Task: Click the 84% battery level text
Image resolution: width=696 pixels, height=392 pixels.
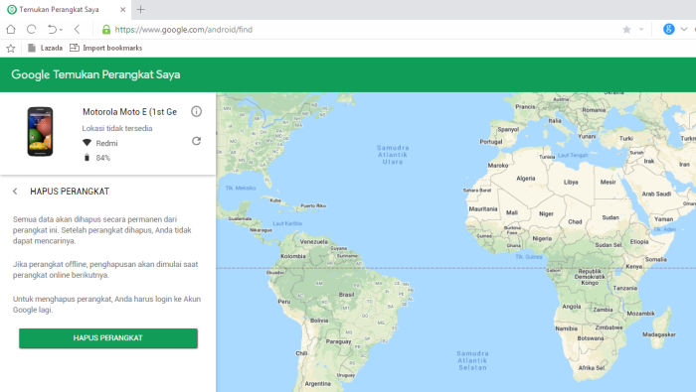Action: tap(103, 158)
